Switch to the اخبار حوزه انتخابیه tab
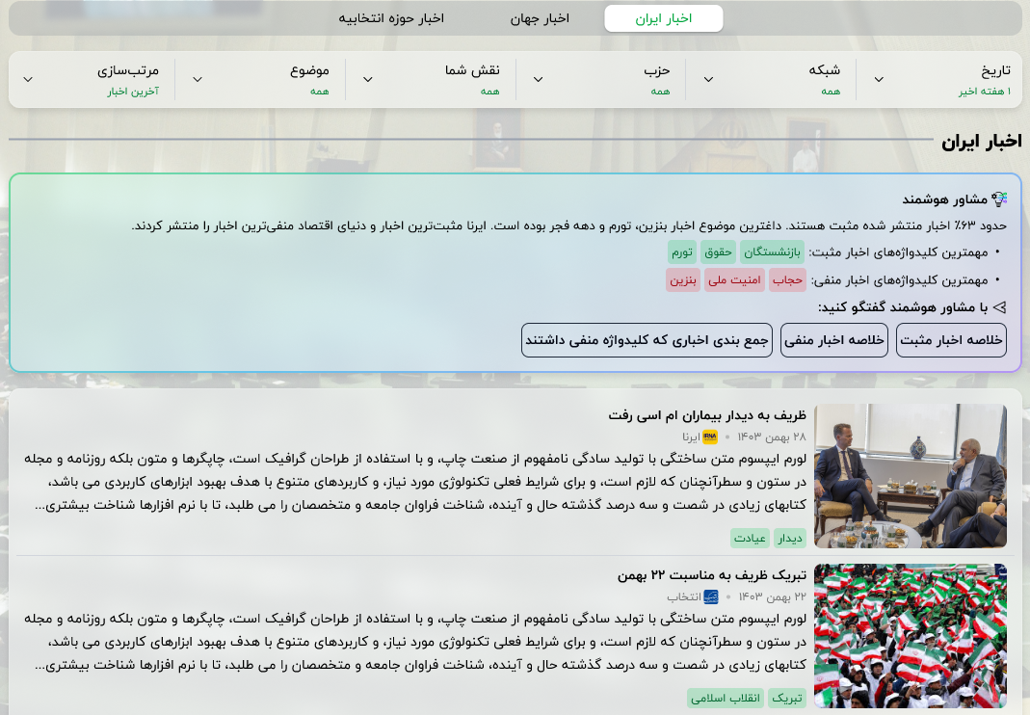The height and width of the screenshot is (715, 1030). 391,18
